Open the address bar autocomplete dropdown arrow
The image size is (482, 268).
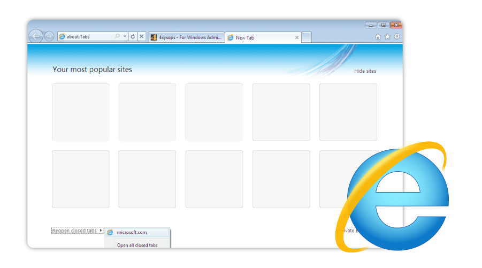point(125,36)
